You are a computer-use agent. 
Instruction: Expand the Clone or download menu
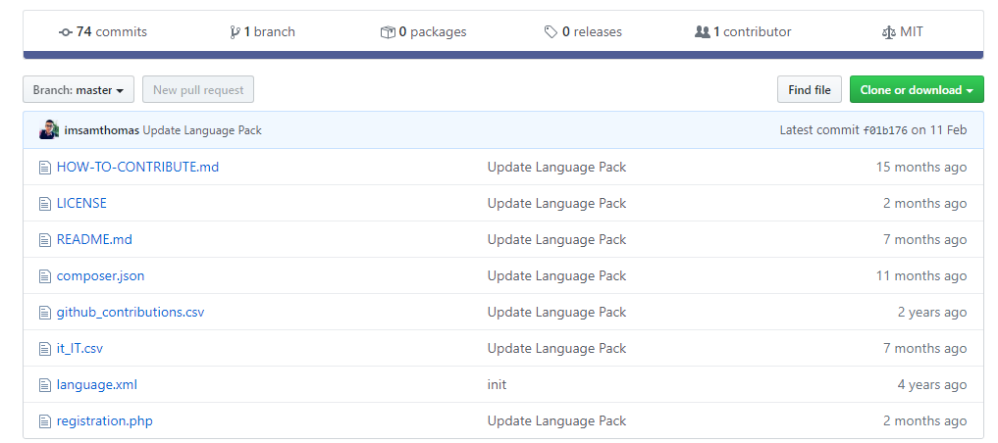pos(916,90)
